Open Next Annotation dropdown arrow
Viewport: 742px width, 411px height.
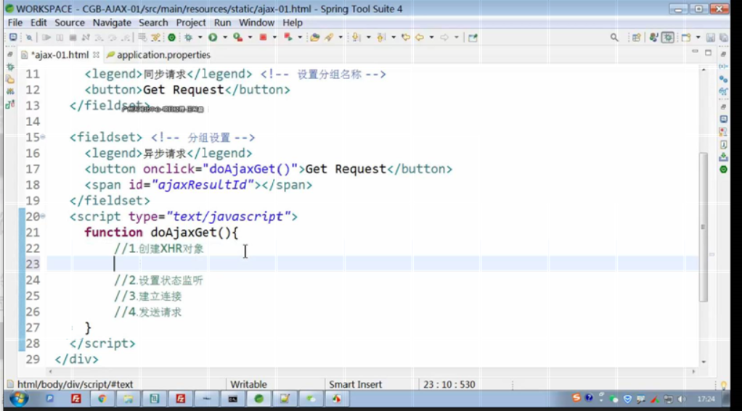368,37
